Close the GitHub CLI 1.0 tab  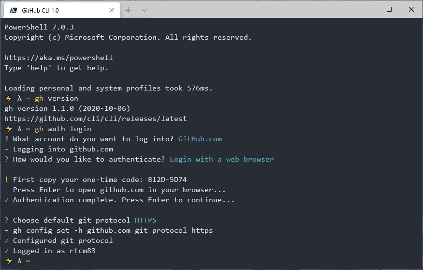pyautogui.click(x=112, y=10)
